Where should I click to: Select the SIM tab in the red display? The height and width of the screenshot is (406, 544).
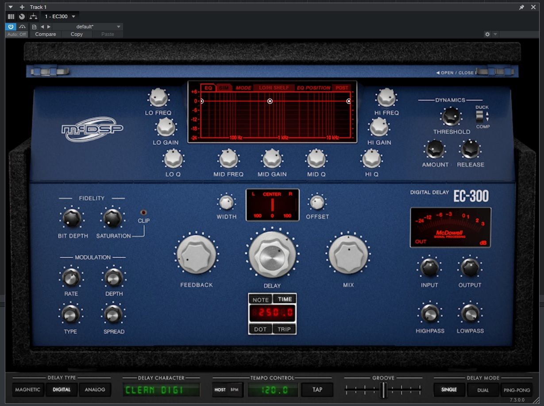(x=224, y=88)
